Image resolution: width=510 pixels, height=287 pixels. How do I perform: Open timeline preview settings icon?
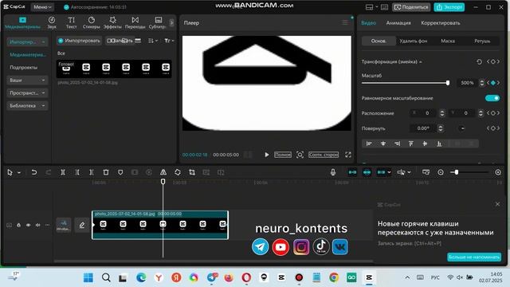426,172
